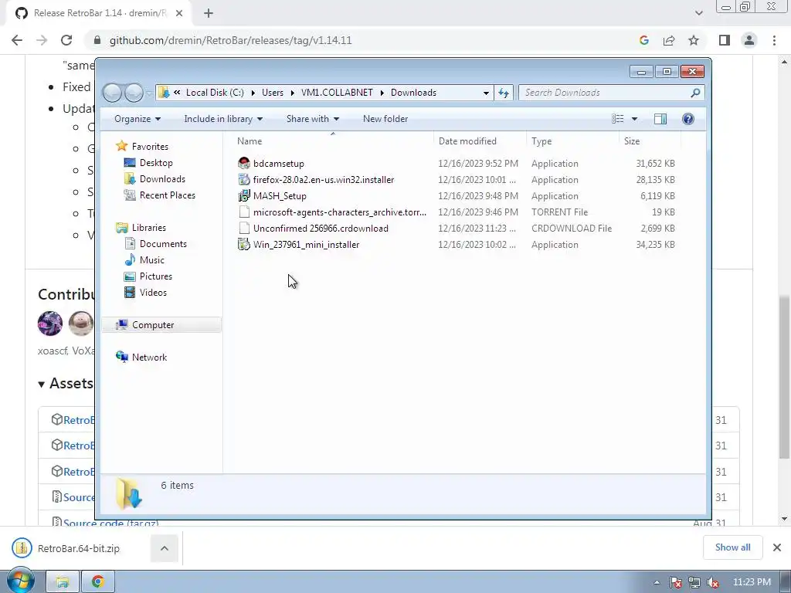This screenshot has width=791, height=593.
Task: Click the Change your view icon
Action: 617,119
